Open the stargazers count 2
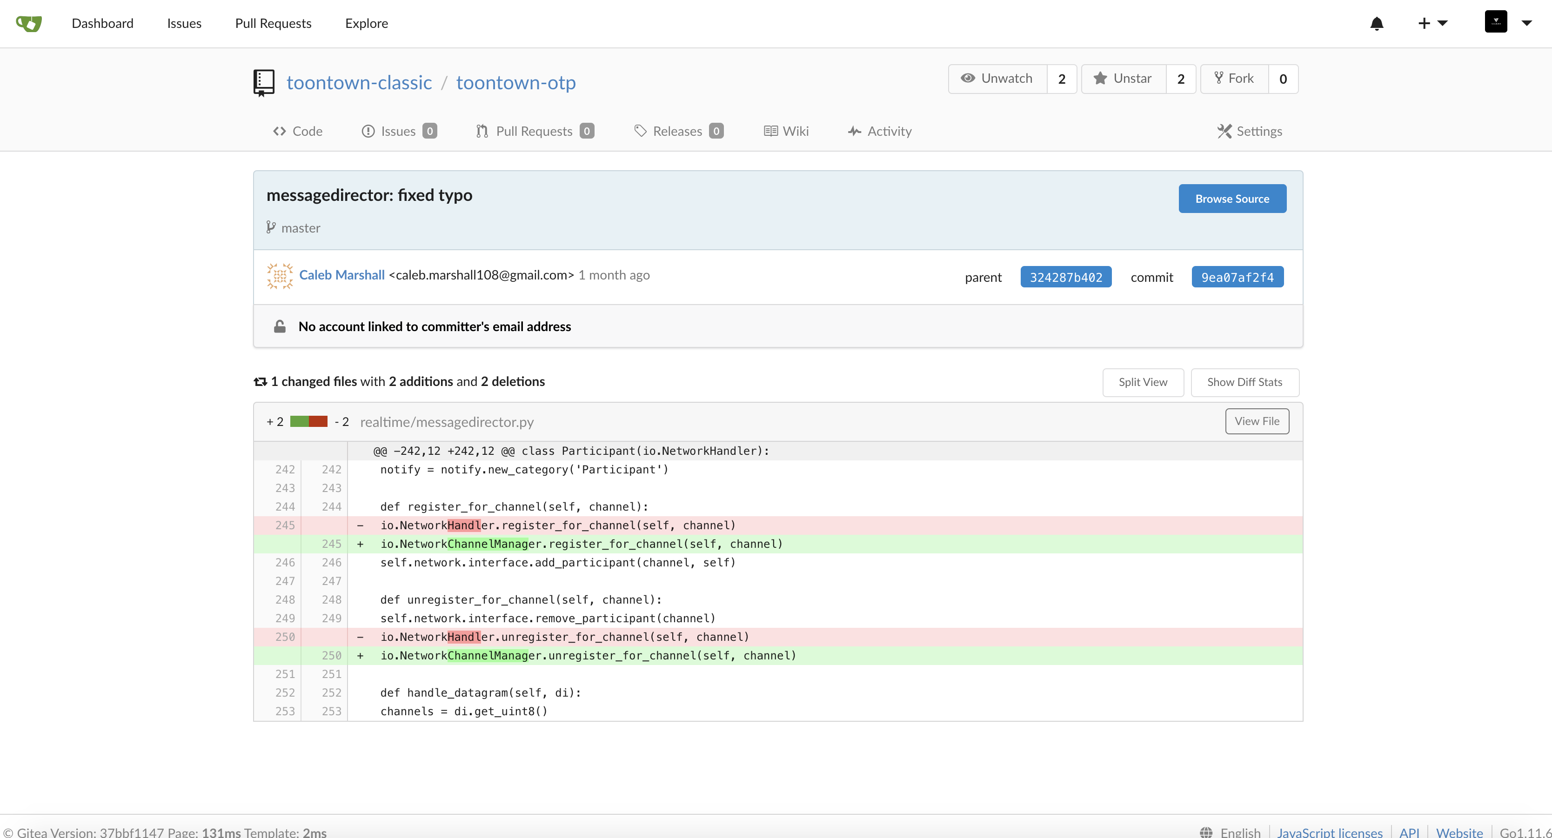Image resolution: width=1552 pixels, height=838 pixels. pos(1181,79)
